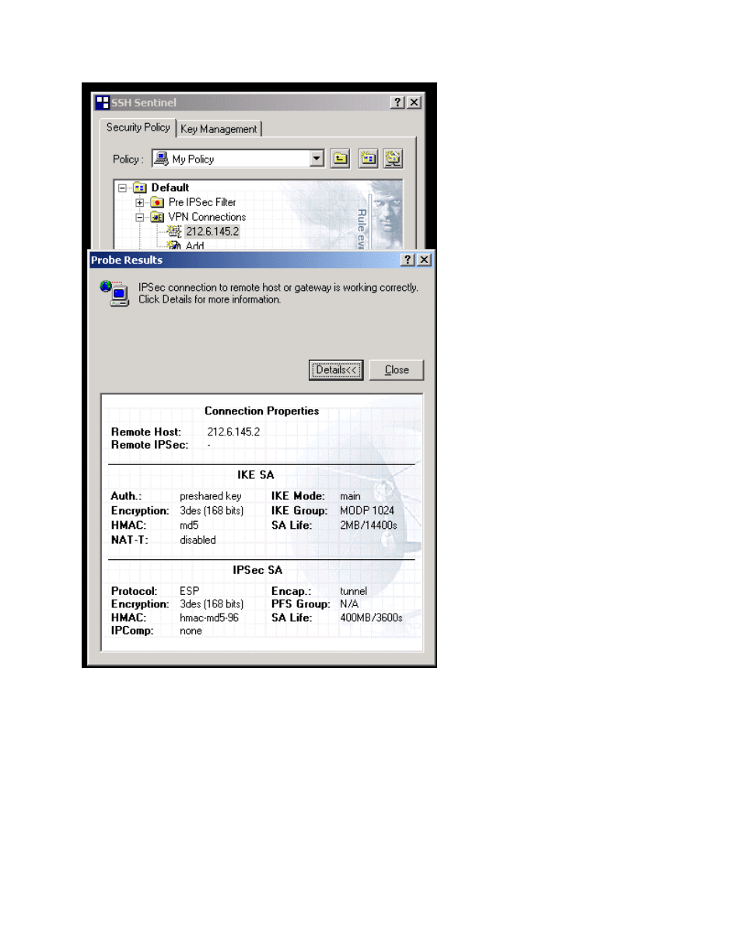Click the 'ESP' Protocol value

190,591
